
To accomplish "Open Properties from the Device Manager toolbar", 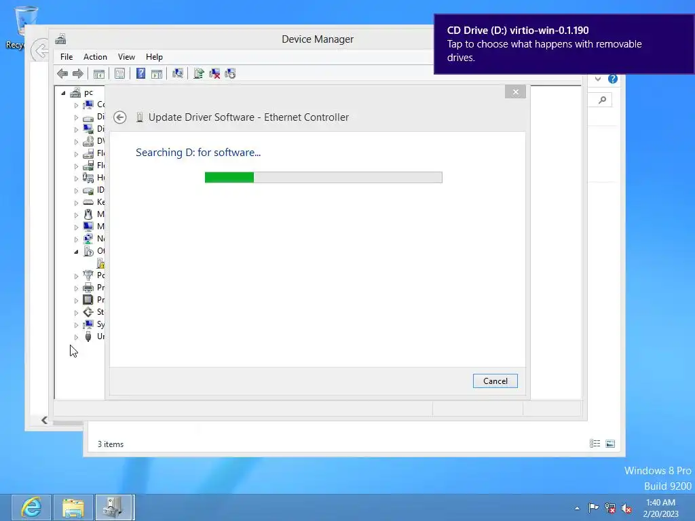I will [x=119, y=73].
